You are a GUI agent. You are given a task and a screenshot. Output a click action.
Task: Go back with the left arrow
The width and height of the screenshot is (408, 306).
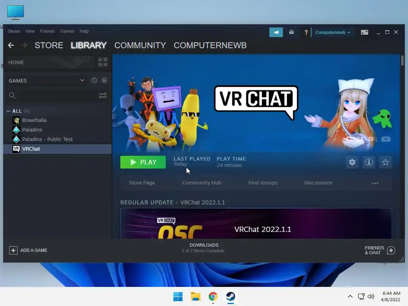tap(11, 45)
